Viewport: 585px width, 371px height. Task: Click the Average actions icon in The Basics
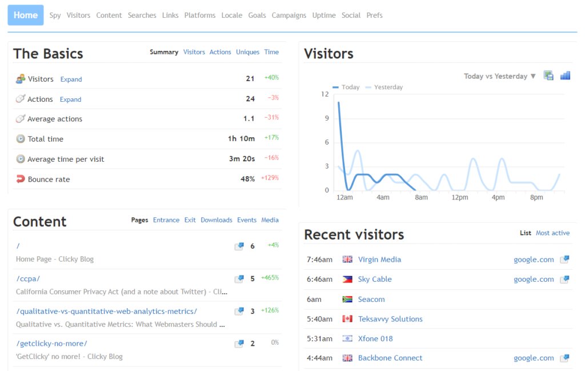click(19, 119)
